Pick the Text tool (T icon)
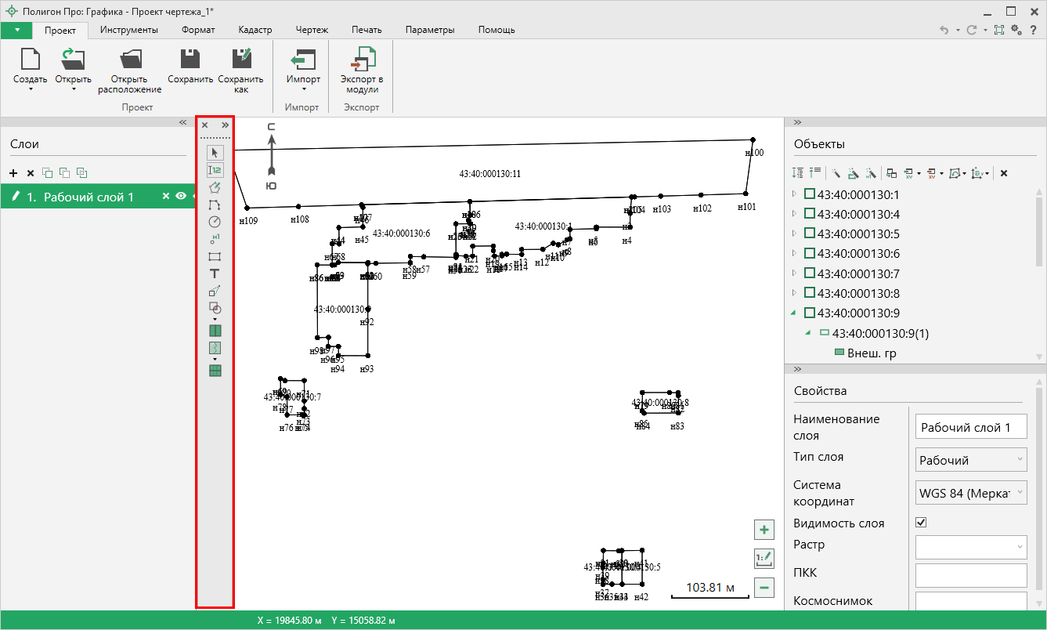 click(215, 273)
